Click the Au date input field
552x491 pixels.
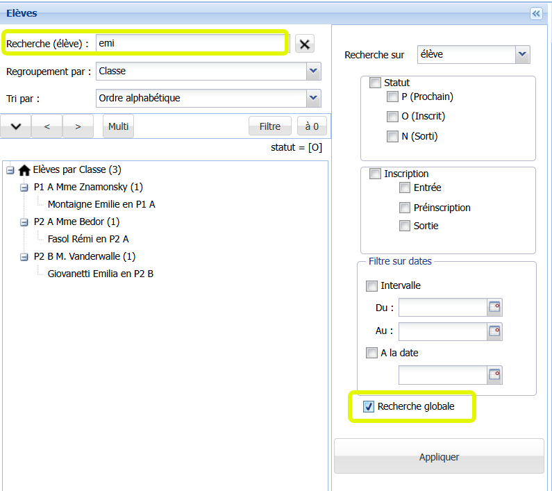click(x=442, y=331)
